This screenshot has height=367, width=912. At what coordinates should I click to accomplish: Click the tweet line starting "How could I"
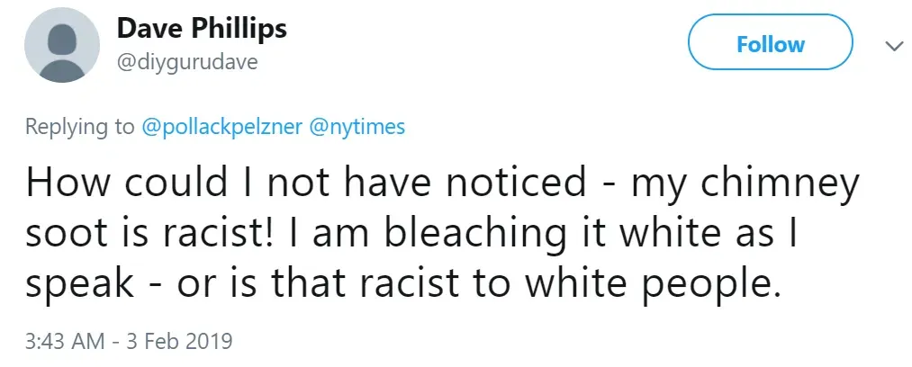tap(441, 183)
